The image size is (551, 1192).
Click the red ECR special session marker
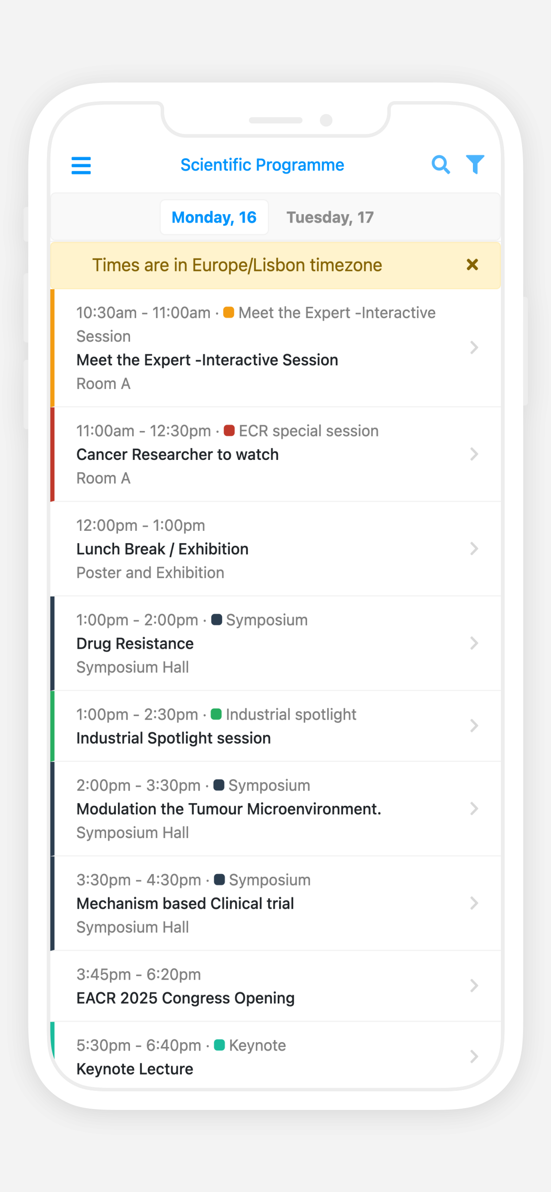click(x=229, y=430)
